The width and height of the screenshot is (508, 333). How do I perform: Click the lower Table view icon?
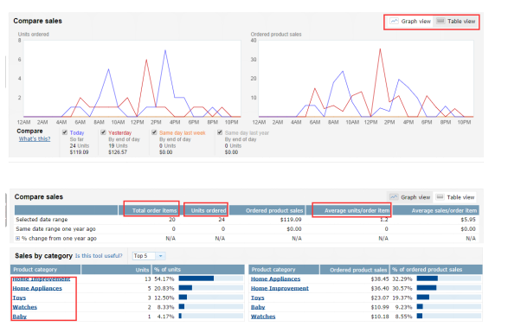point(440,197)
